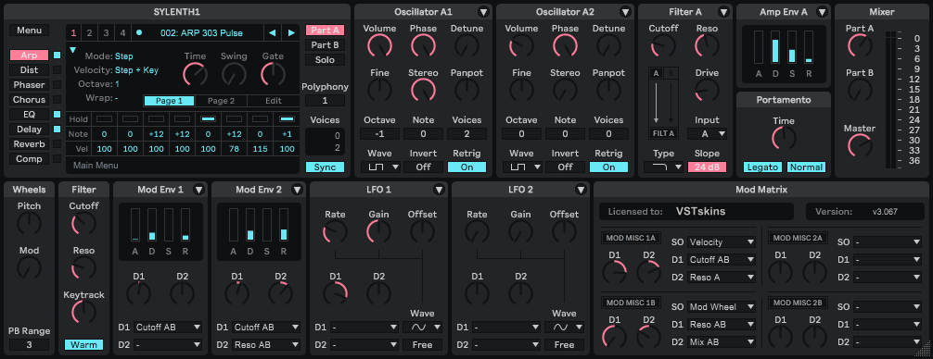Click the Polyphony value field
Image resolution: width=933 pixels, height=359 pixels.
[x=325, y=101]
